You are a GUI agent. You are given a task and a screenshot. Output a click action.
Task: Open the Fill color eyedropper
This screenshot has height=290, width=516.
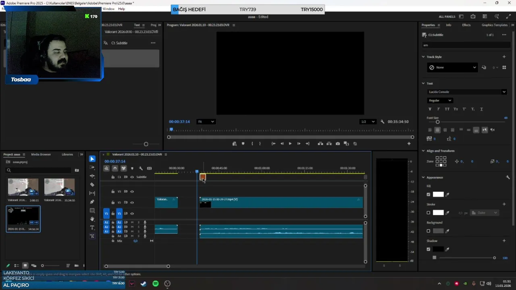pos(447,195)
